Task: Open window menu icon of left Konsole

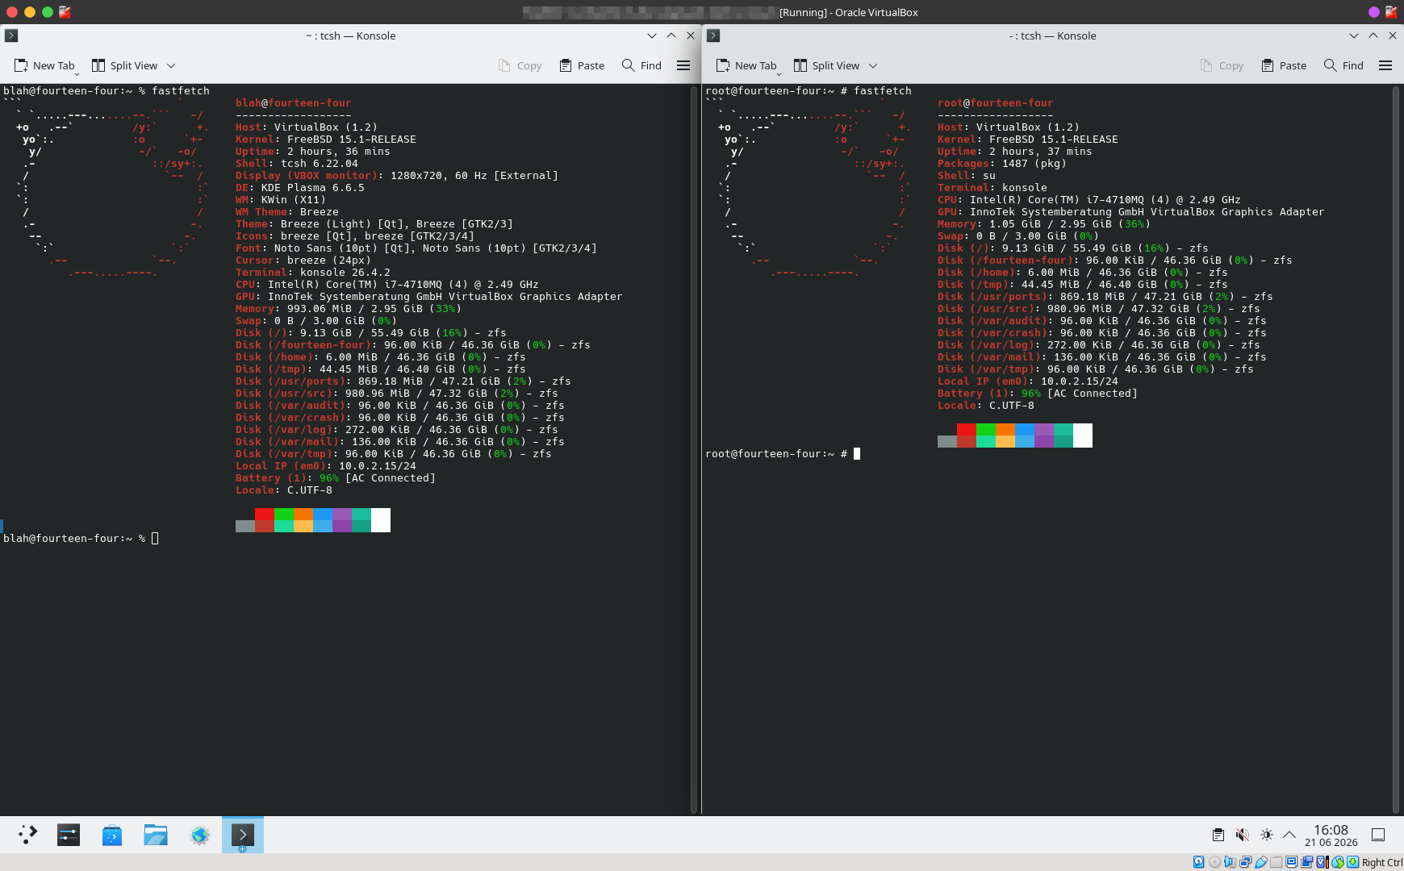Action: pyautogui.click(x=11, y=35)
